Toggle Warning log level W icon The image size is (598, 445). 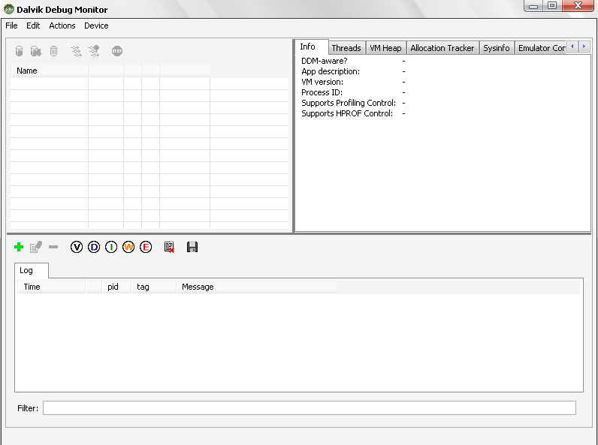128,248
